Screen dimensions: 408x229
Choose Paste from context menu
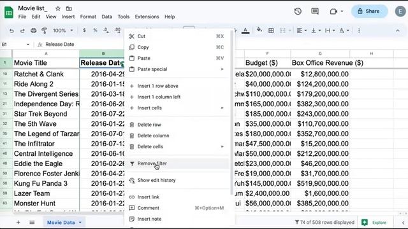(177, 58)
